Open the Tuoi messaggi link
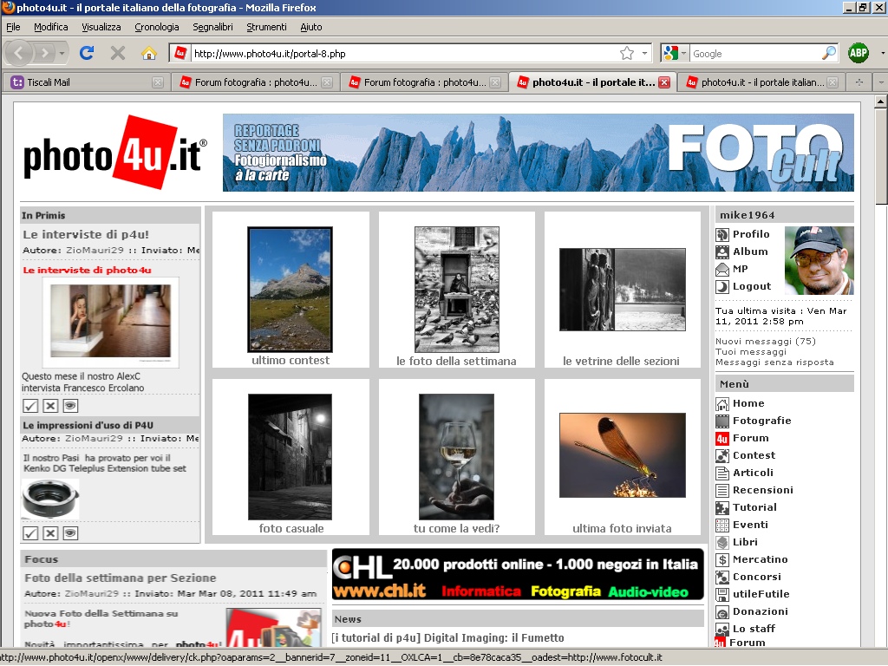This screenshot has width=888, height=666. [751, 352]
